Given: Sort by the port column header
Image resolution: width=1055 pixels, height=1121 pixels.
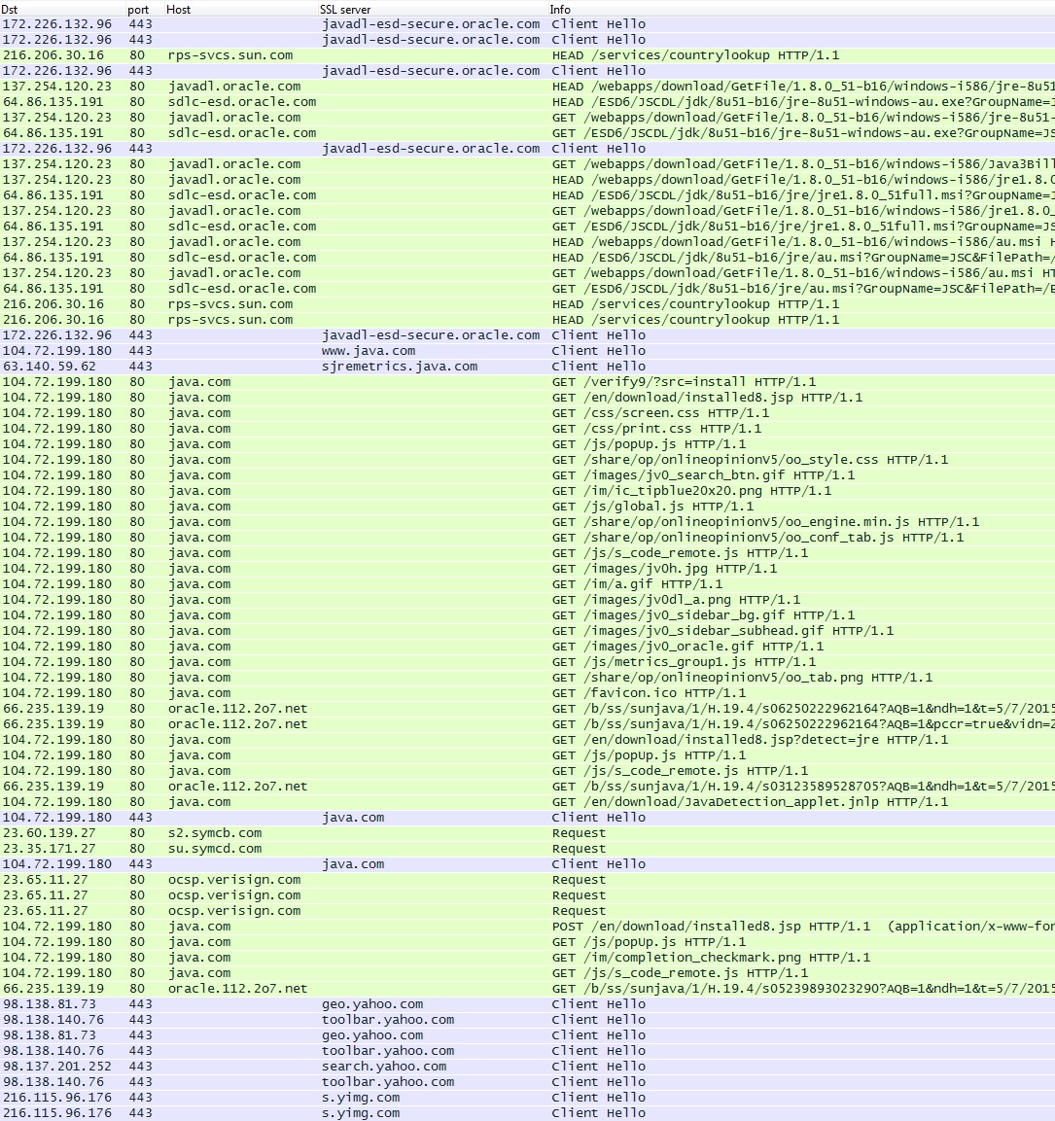Looking at the screenshot, I should [138, 9].
